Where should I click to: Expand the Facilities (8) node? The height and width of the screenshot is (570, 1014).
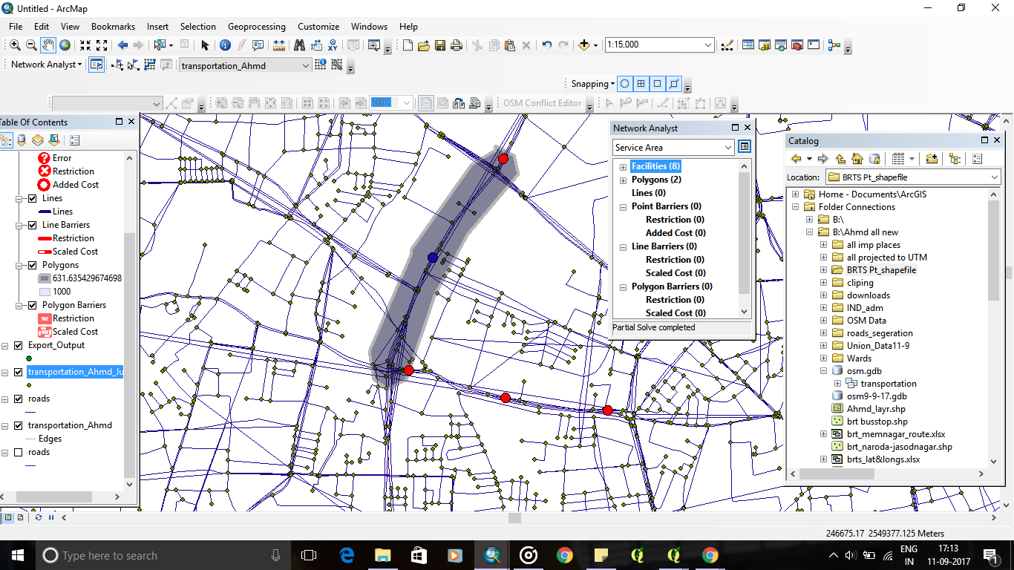click(x=623, y=166)
